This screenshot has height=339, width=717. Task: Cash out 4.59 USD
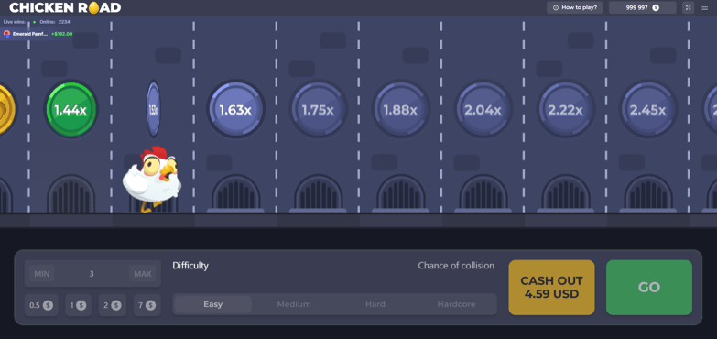tap(551, 288)
